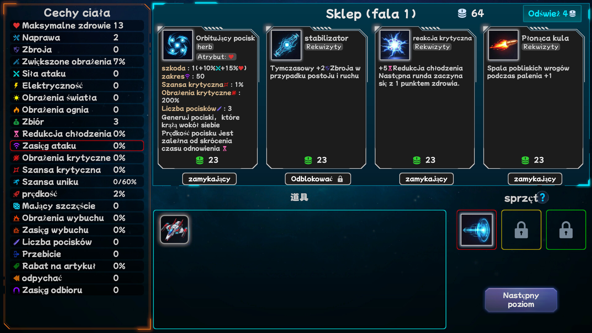Click the yellow locked equipment slot

click(521, 230)
